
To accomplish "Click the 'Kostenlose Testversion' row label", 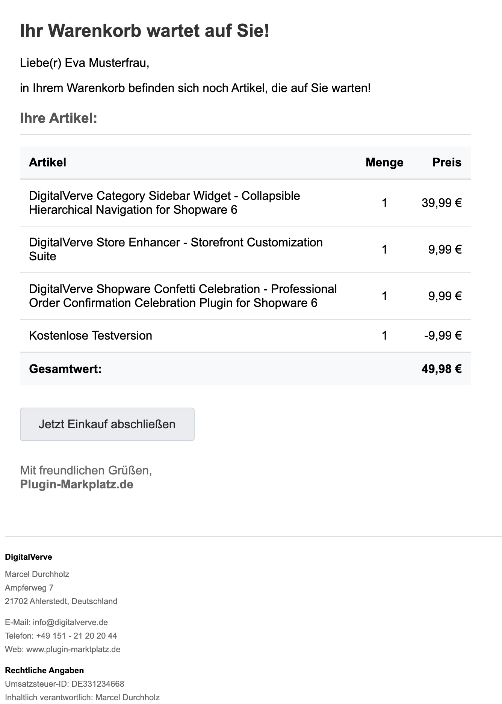I will pyautogui.click(x=91, y=335).
